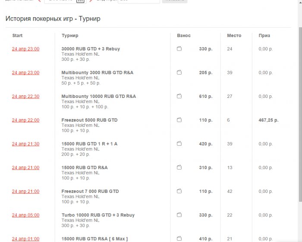Click the buy-in icon for Multibounty 3000 RUB GTD
The image size is (302, 242).
point(179,72)
